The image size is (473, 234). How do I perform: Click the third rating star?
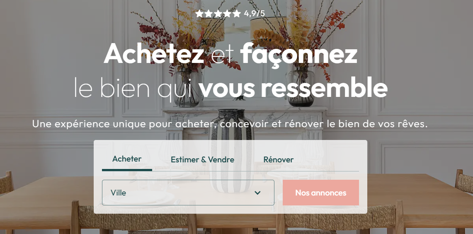pos(218,14)
